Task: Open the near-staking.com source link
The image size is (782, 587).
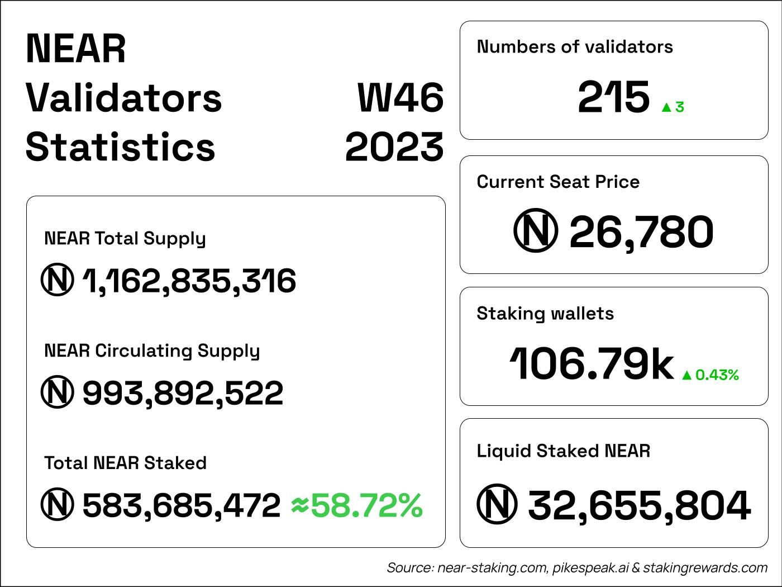Action: pos(492,568)
